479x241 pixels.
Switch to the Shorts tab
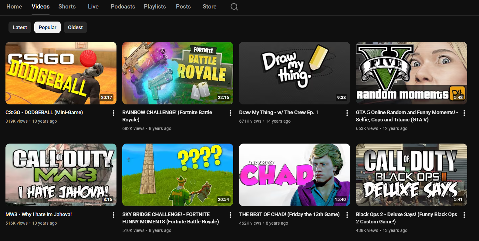click(67, 7)
